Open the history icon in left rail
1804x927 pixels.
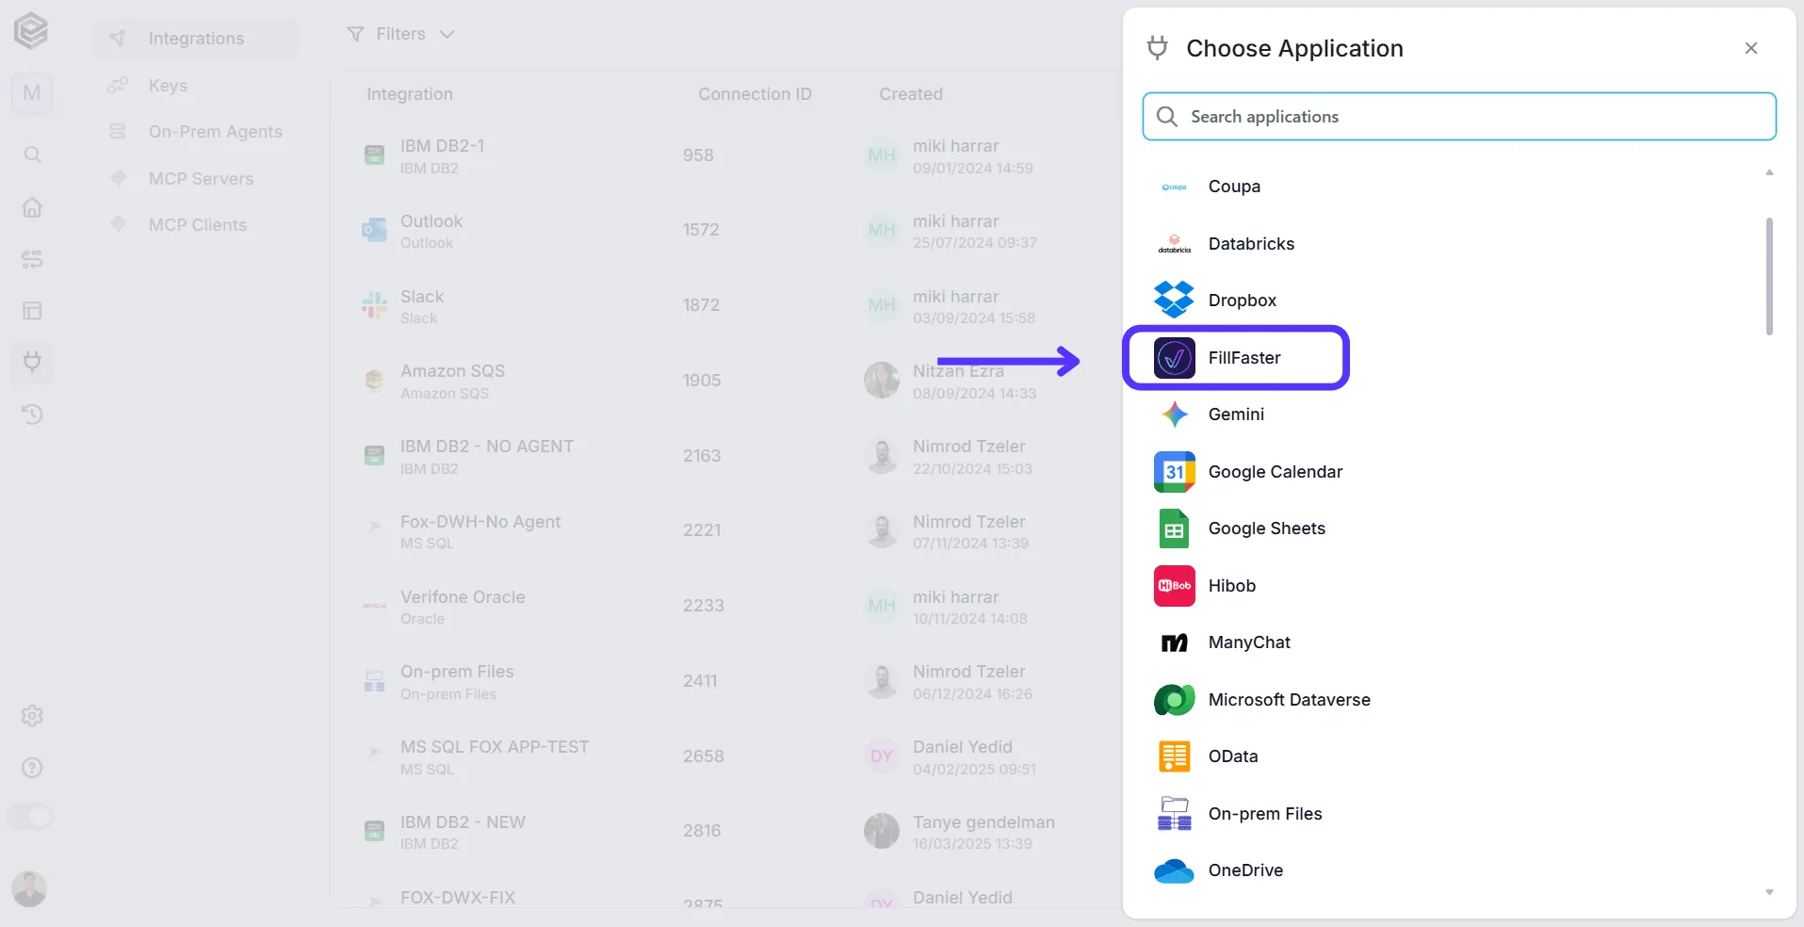pyautogui.click(x=32, y=415)
